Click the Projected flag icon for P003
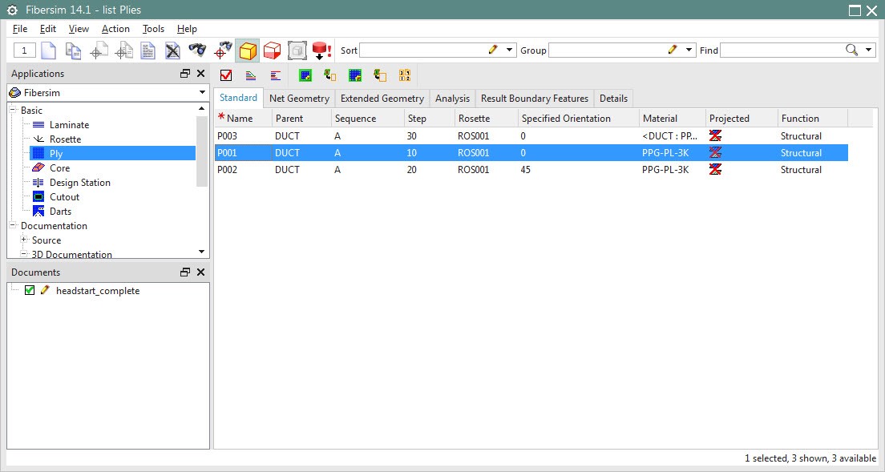Viewport: 885px width, 472px height. click(716, 135)
